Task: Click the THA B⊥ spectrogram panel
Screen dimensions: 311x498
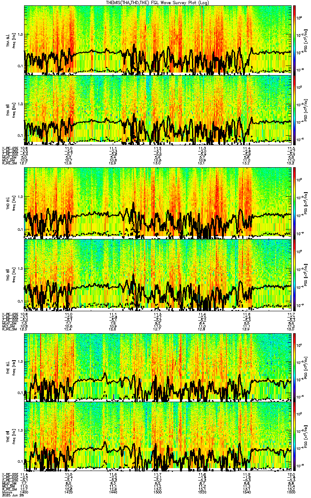Action: [x=158, y=40]
